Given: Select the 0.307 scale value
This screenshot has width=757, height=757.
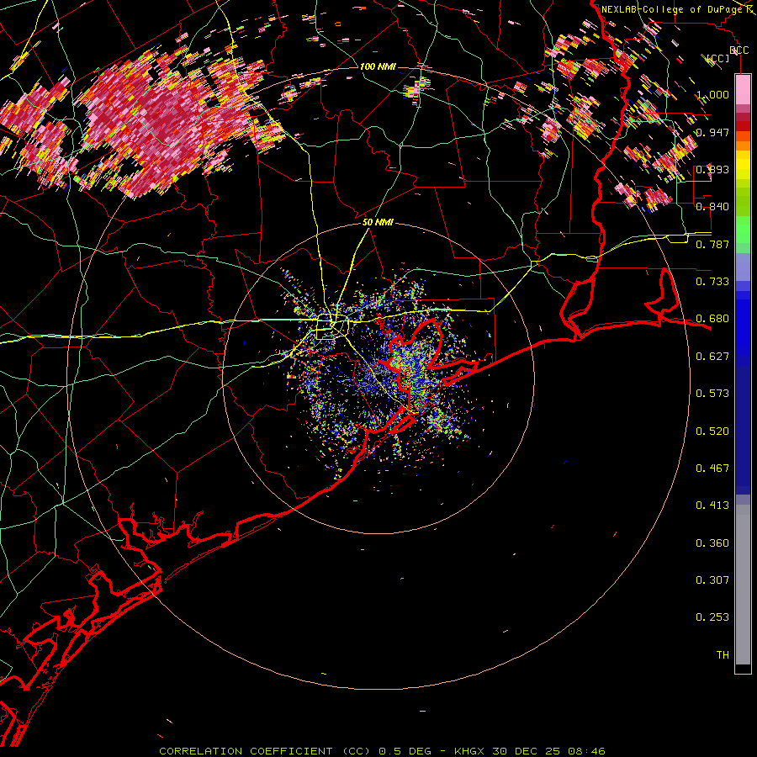Looking at the screenshot, I should tap(712, 580).
